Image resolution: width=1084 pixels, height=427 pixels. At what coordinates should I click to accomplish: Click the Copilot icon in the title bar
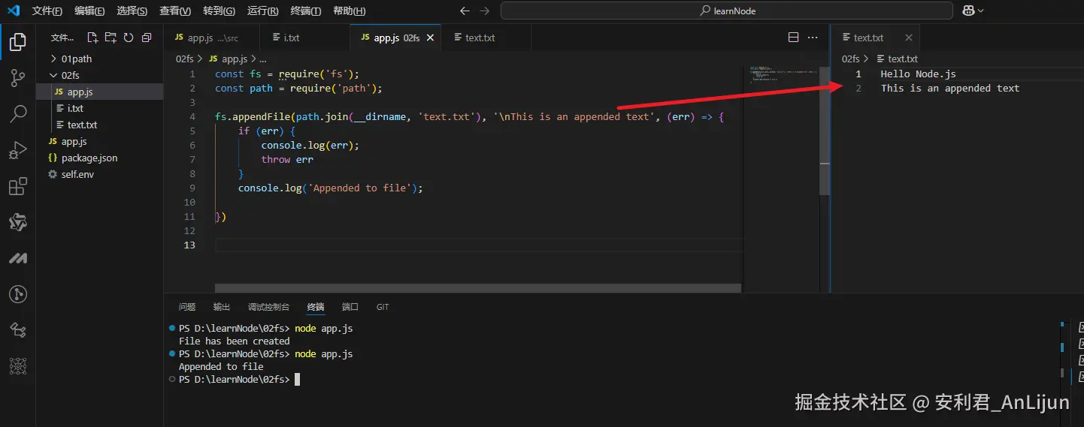click(969, 11)
